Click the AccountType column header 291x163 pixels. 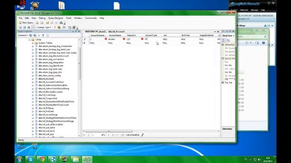tap(151, 35)
